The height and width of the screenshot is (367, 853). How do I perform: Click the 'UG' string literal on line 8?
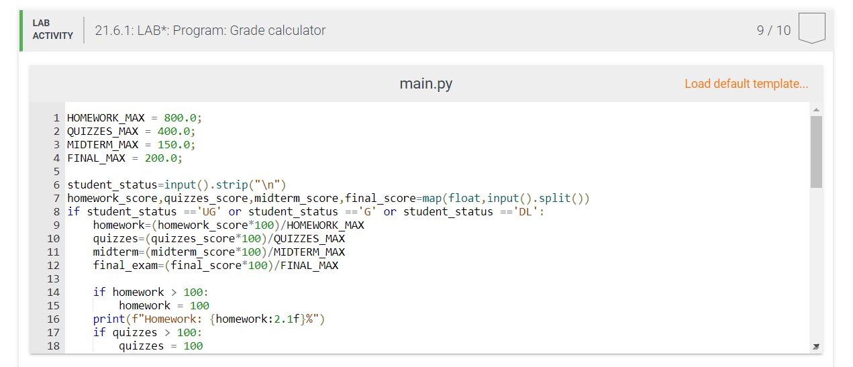[209, 212]
